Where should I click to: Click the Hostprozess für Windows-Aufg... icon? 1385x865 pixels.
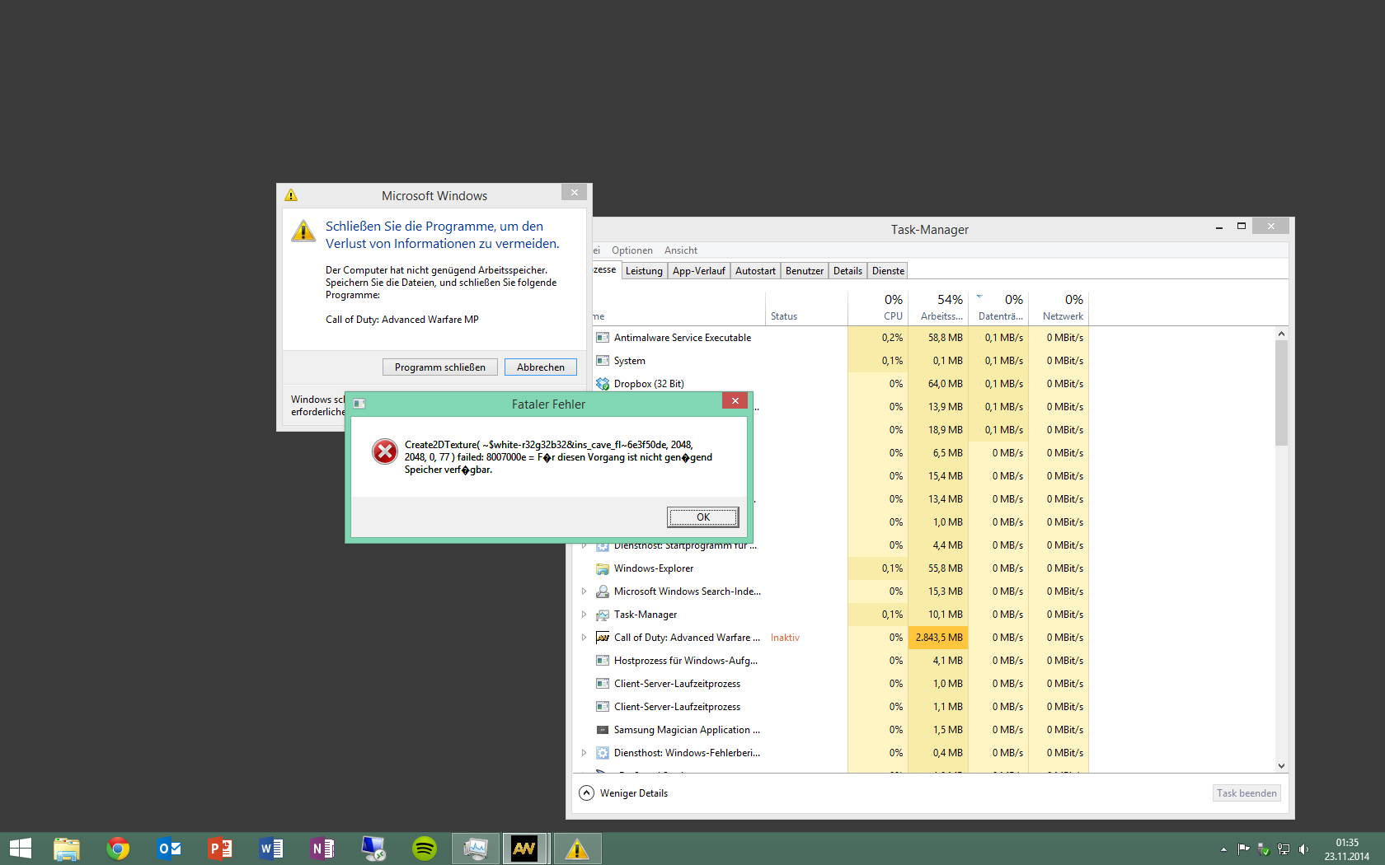(603, 661)
